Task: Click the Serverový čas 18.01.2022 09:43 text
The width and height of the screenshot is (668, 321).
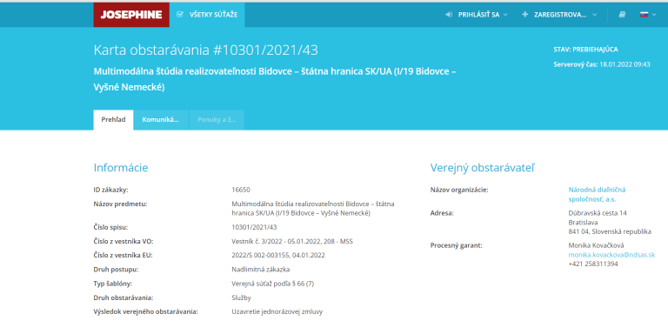Action: [x=602, y=64]
